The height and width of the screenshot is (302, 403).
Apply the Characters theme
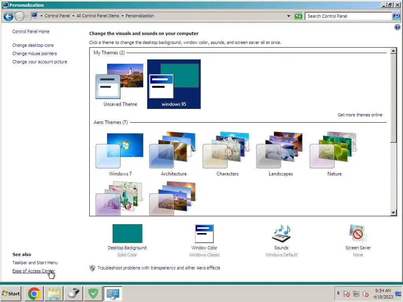coord(227,154)
